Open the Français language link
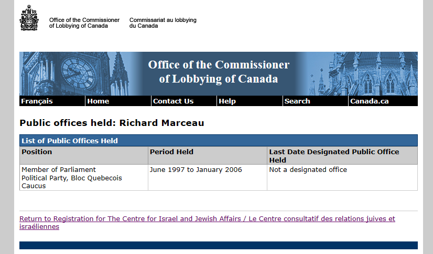Screen dimensions: 433x254 pos(37,101)
